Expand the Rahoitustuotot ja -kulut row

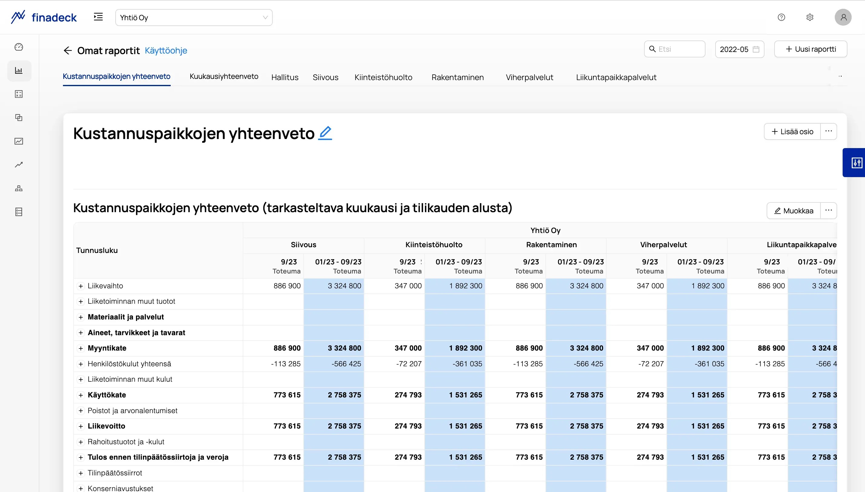click(x=81, y=442)
